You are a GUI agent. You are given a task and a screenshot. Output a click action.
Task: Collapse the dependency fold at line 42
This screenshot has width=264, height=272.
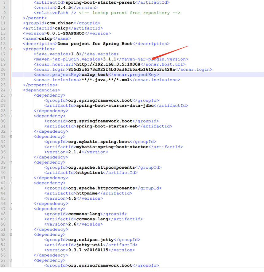11,183
